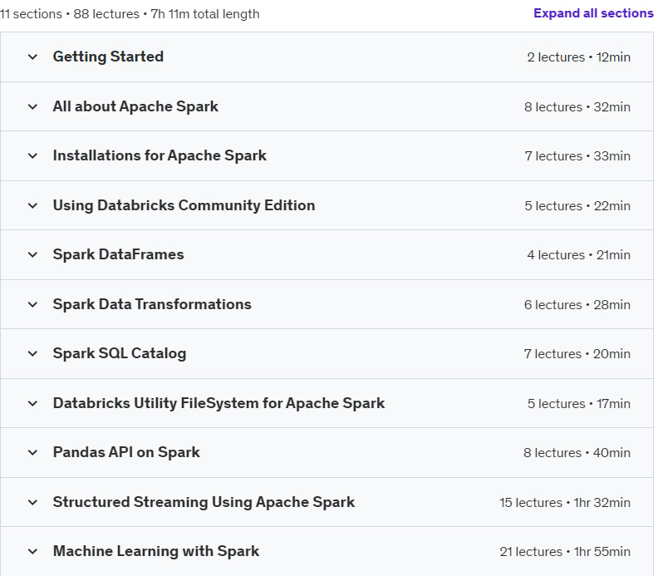Viewport: 658px width, 576px height.
Task: Expand Using Databricks Community Edition chevron
Action: 32,206
